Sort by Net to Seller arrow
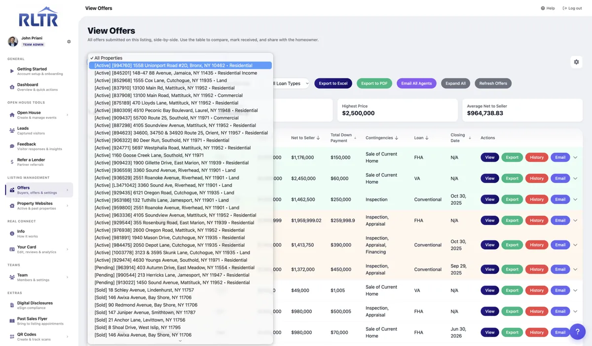Viewport: 592px width, 346px height. [318, 138]
